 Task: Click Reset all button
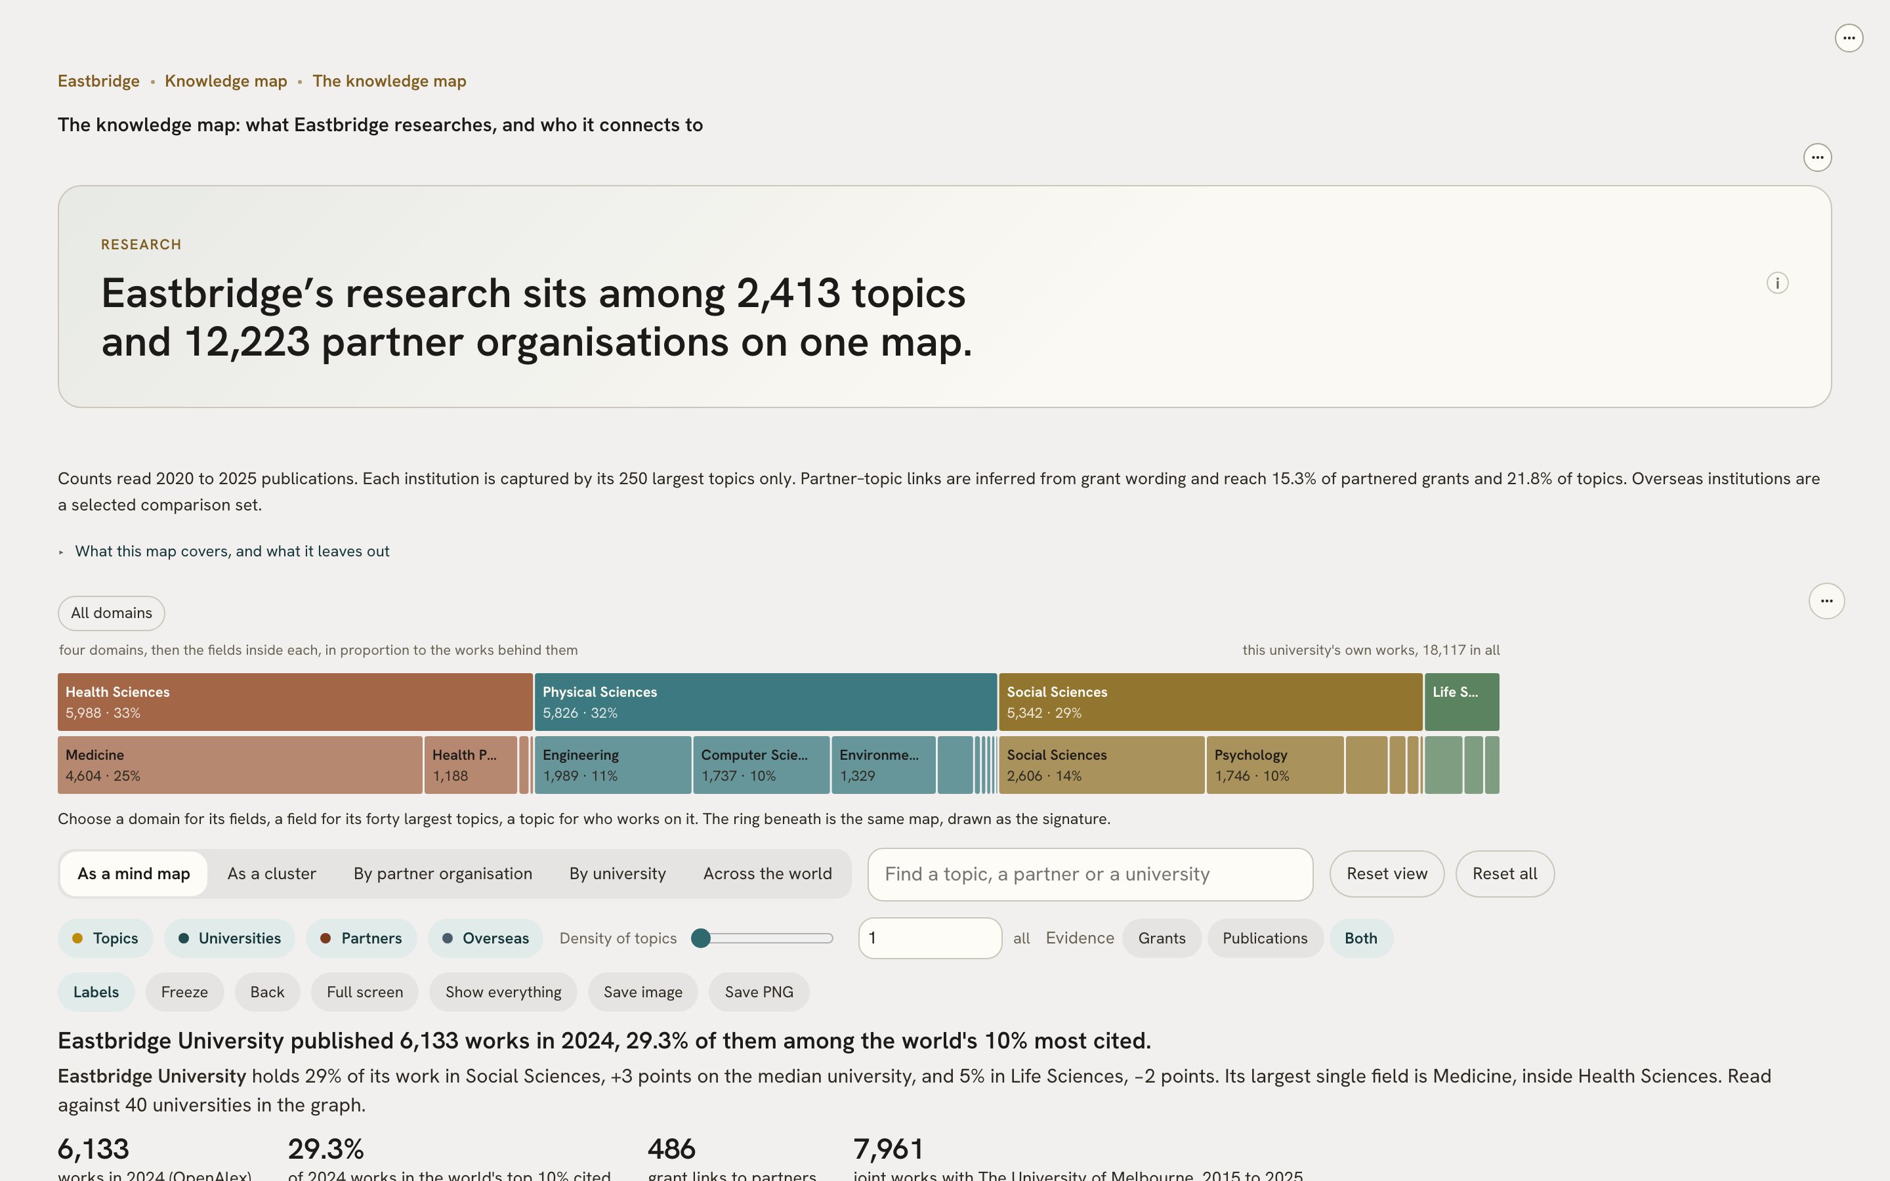point(1505,874)
